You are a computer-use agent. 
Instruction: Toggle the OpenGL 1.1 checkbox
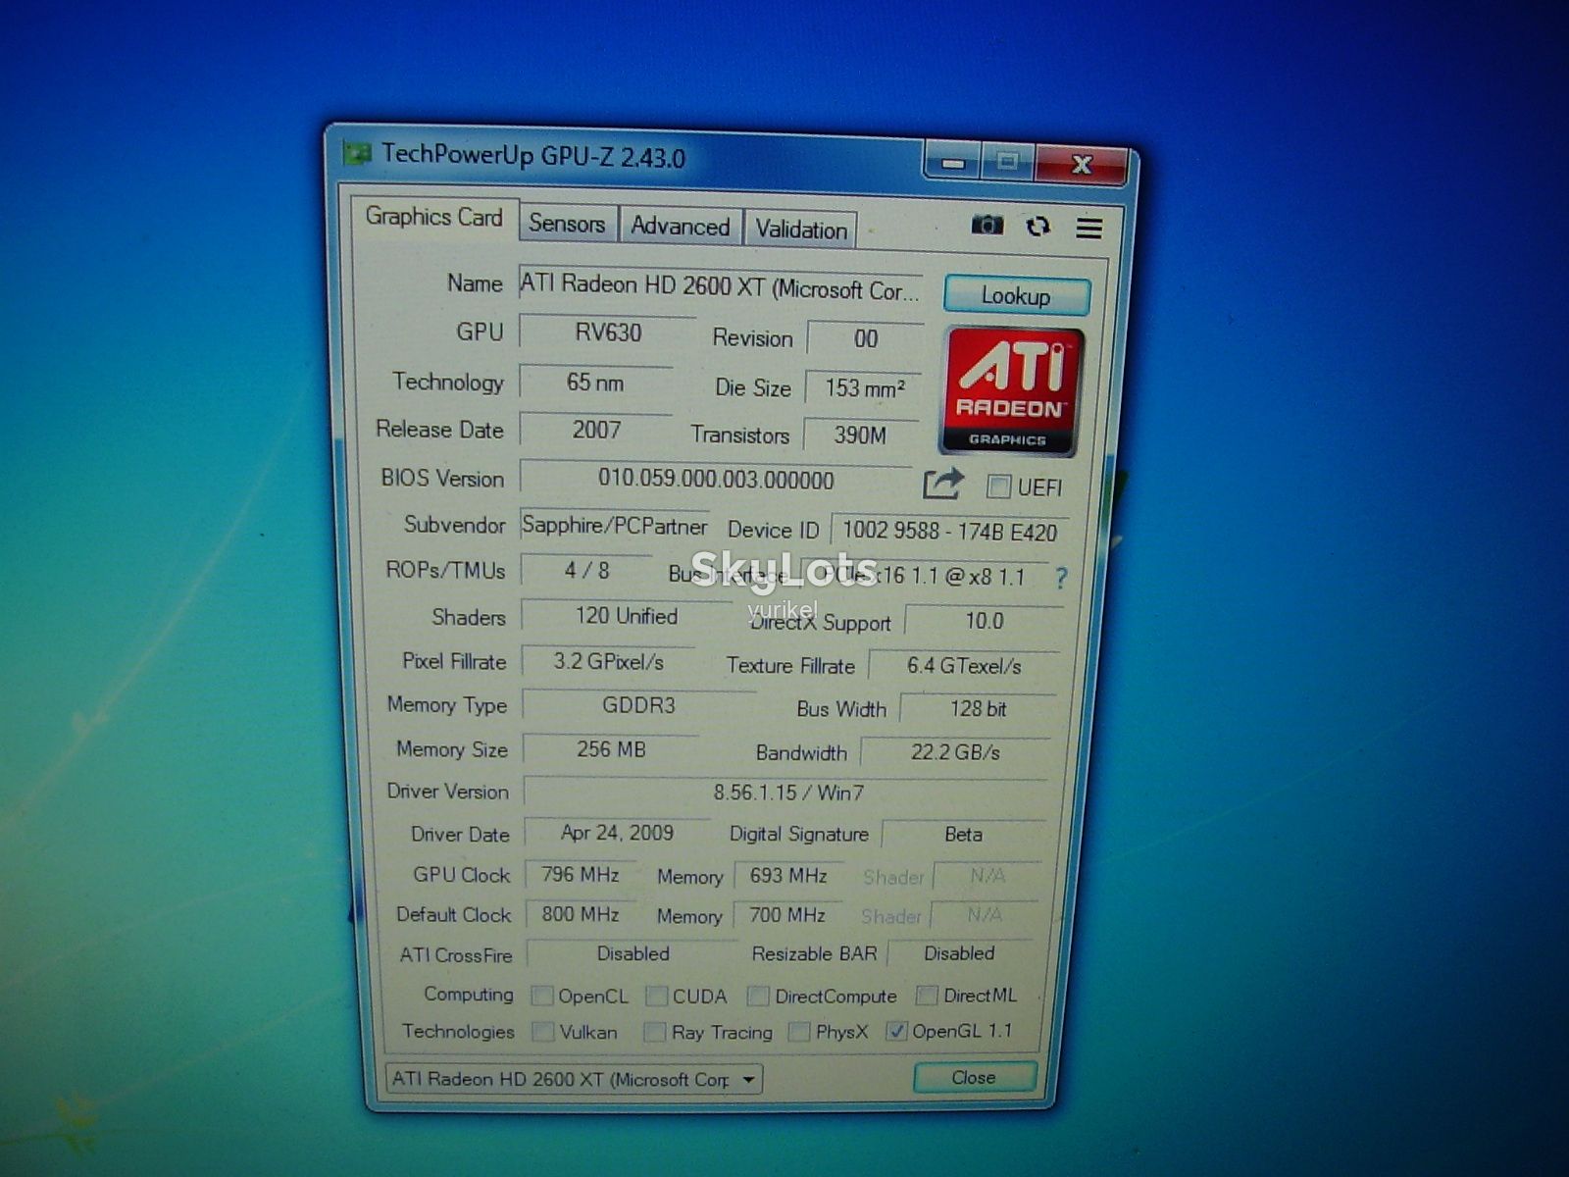point(896,1031)
